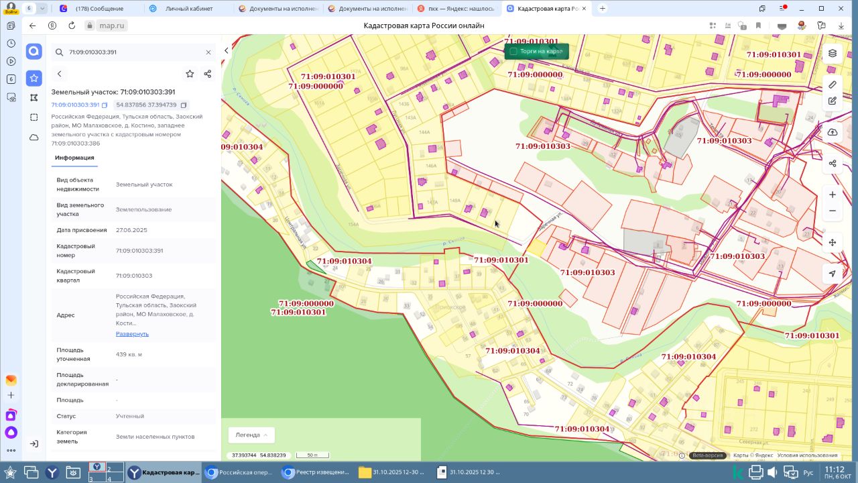Collapse the left info side panel
Viewport: 858px width, 483px height.
226,50
